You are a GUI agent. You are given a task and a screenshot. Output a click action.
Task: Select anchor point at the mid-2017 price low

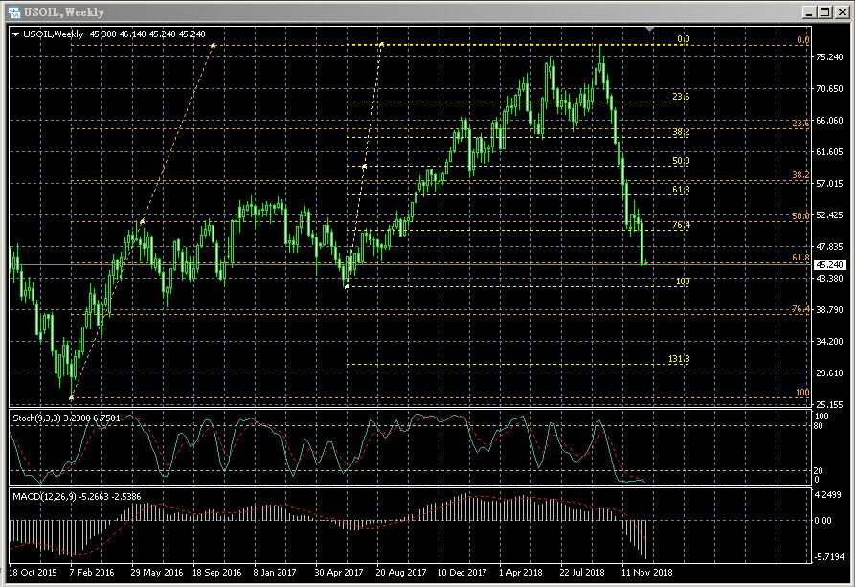pyautogui.click(x=347, y=285)
